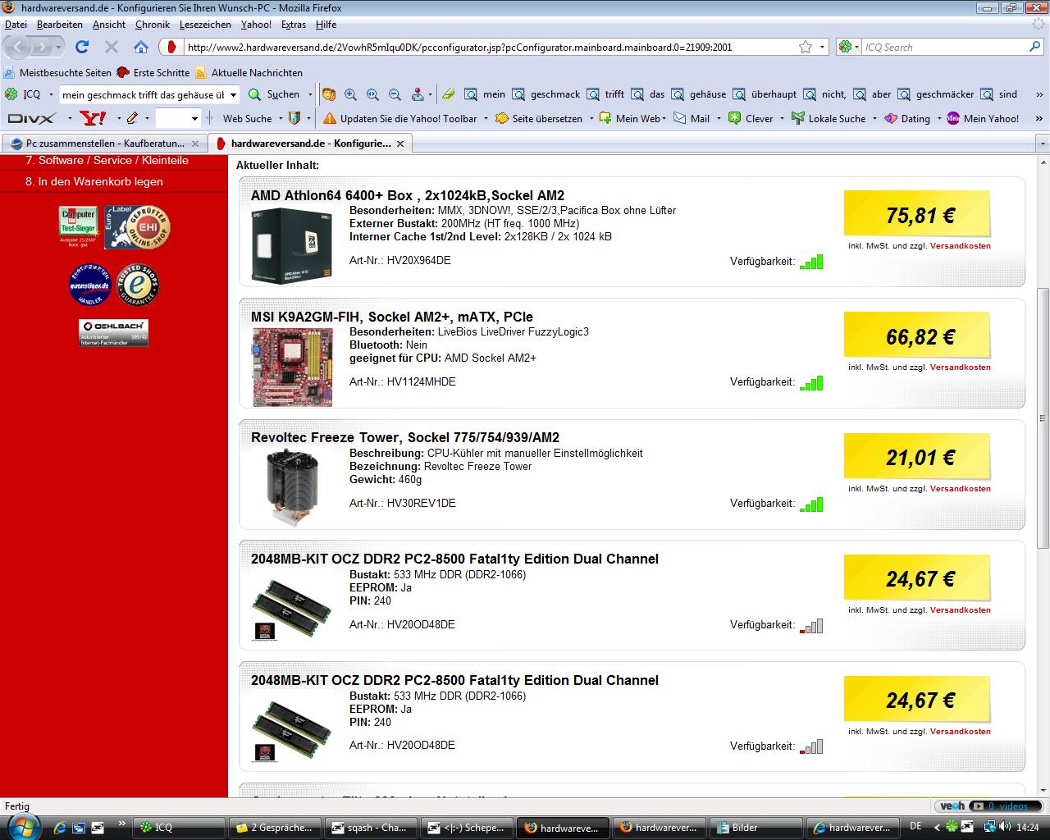
Task: Open the Aktuelle Nachrichten feed bookmark
Action: [x=249, y=73]
